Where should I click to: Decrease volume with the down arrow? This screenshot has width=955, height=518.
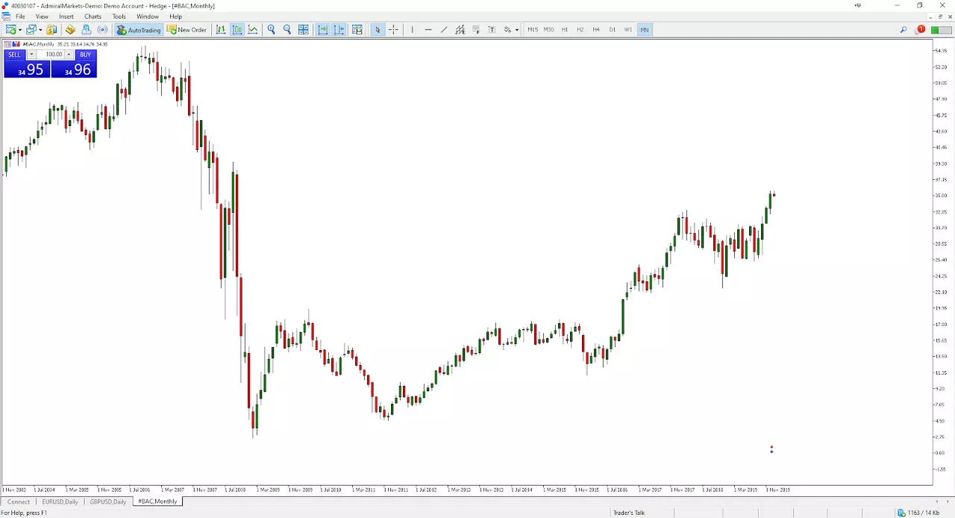click(31, 54)
